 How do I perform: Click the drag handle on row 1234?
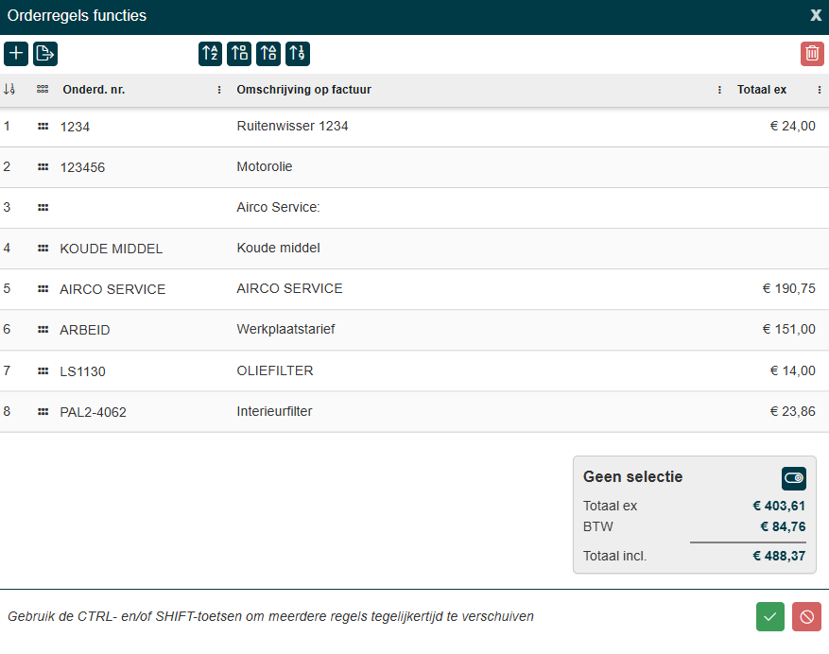(x=43, y=126)
